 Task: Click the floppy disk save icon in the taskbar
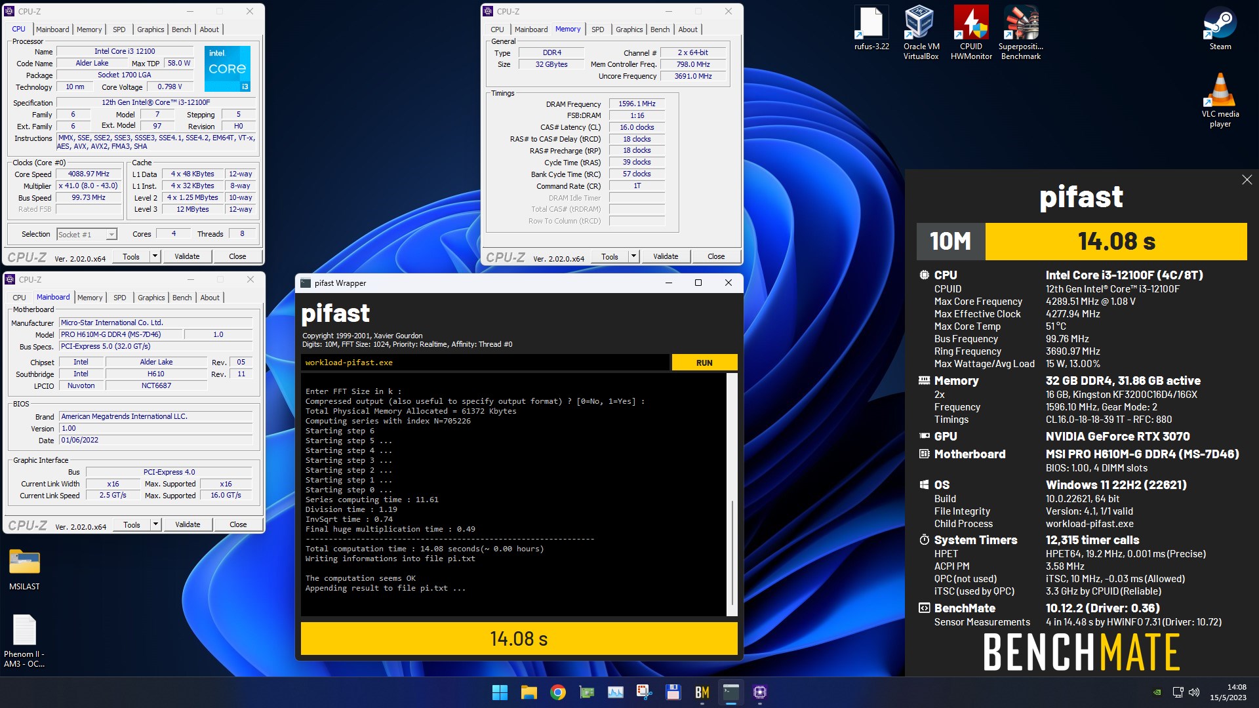tap(673, 692)
